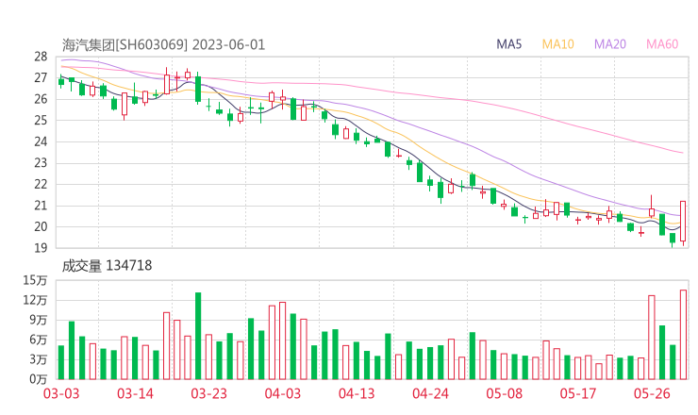Click the 15万 volume axis label

35,280
